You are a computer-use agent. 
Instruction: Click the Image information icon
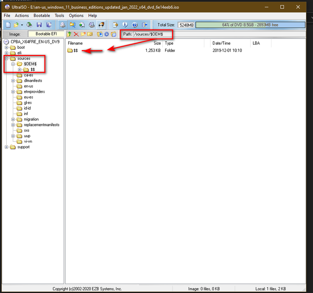(x=125, y=25)
